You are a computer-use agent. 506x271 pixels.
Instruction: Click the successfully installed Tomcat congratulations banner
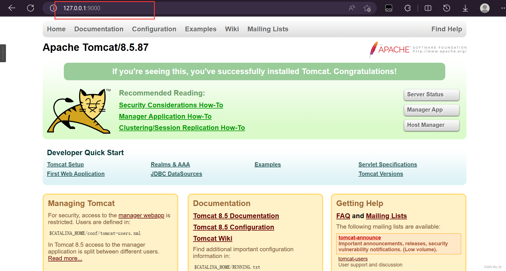[x=254, y=71]
